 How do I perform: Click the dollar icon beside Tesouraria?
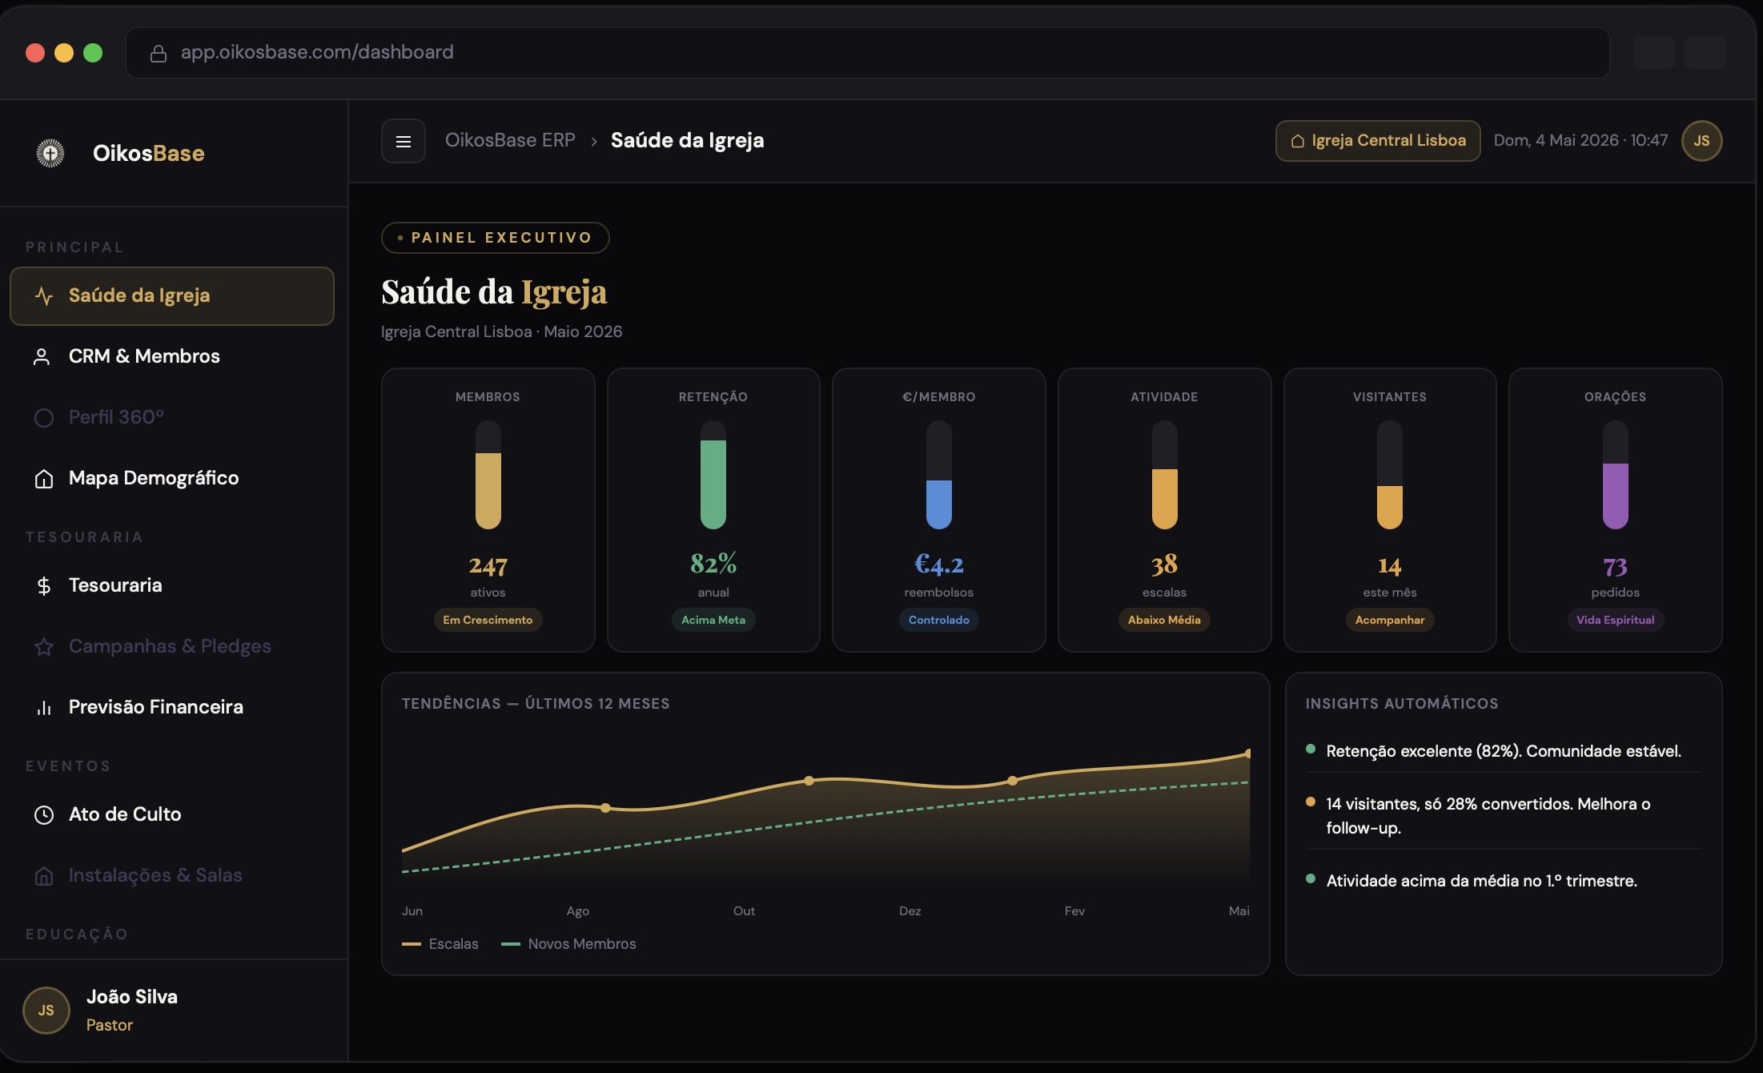coord(44,585)
